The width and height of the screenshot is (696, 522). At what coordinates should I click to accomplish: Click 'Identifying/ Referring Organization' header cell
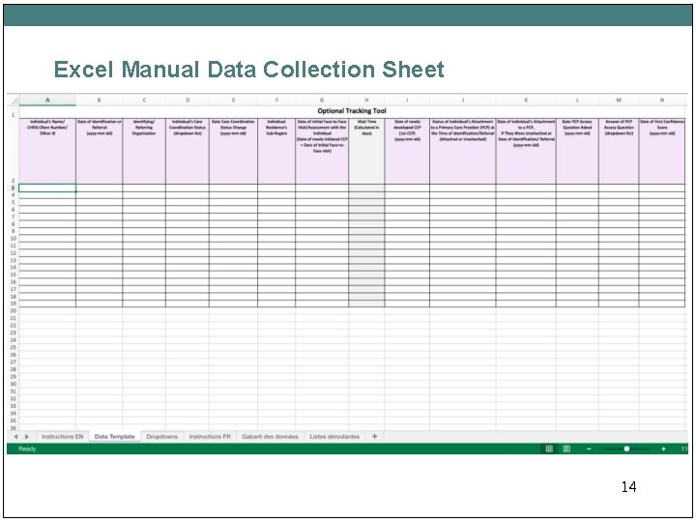click(x=144, y=151)
